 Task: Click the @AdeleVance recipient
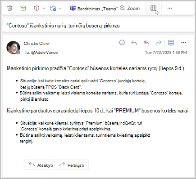(44, 53)
